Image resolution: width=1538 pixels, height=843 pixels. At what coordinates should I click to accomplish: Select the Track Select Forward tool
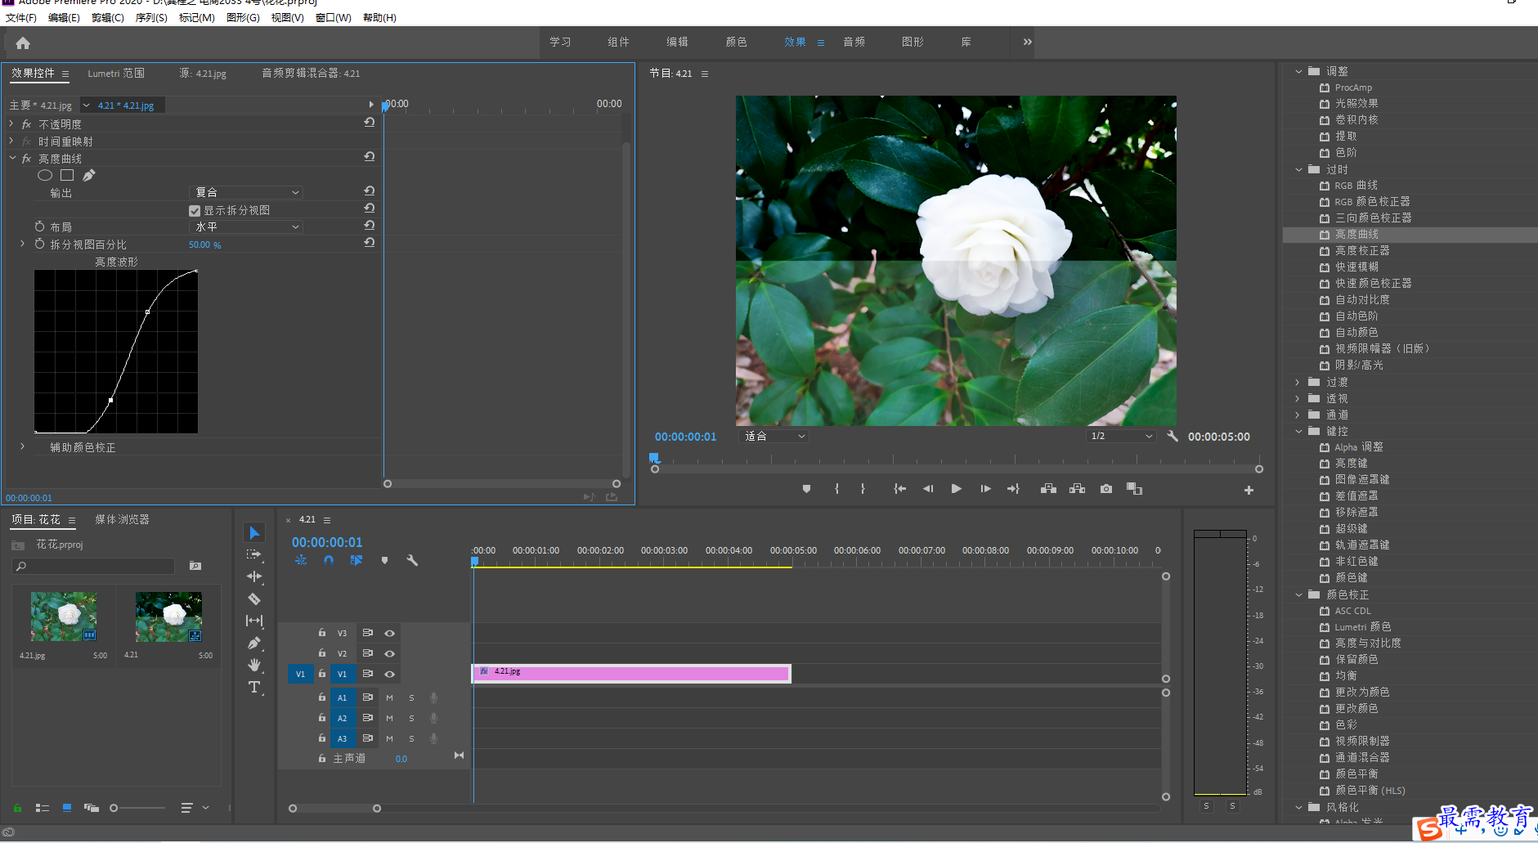coord(254,554)
